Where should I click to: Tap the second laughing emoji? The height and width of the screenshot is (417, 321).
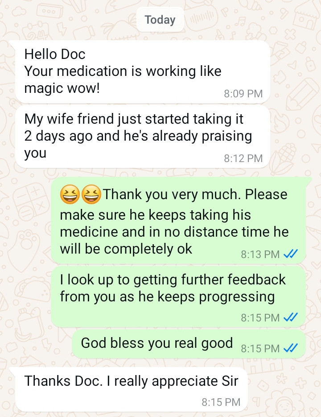[x=91, y=194]
